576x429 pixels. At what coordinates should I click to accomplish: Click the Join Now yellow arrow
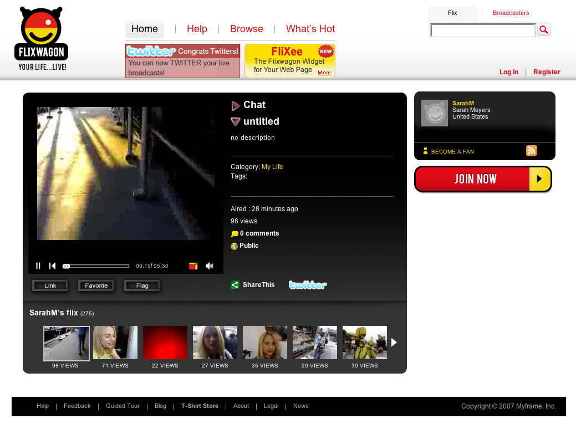point(539,179)
